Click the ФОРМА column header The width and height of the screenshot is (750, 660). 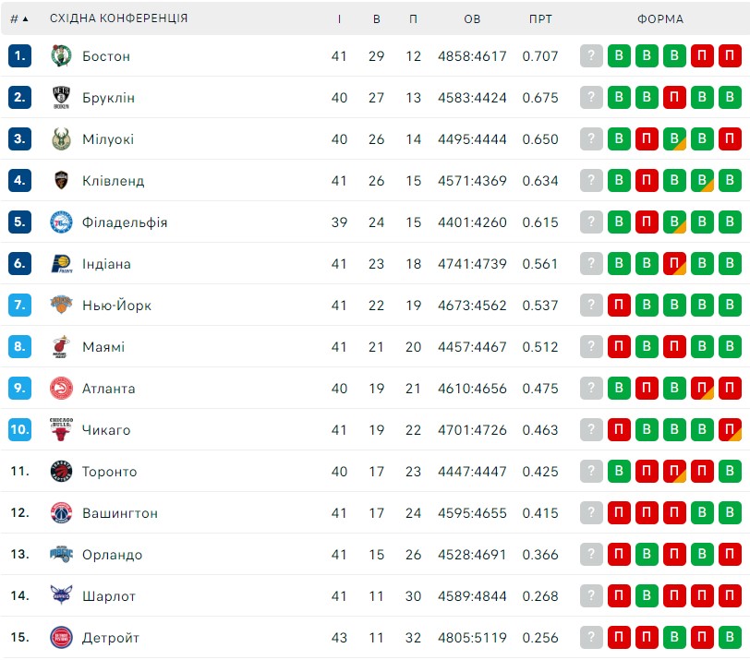(660, 19)
